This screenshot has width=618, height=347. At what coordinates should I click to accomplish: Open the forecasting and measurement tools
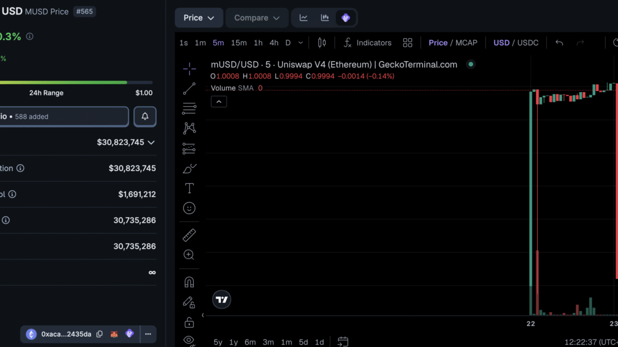pos(189,149)
